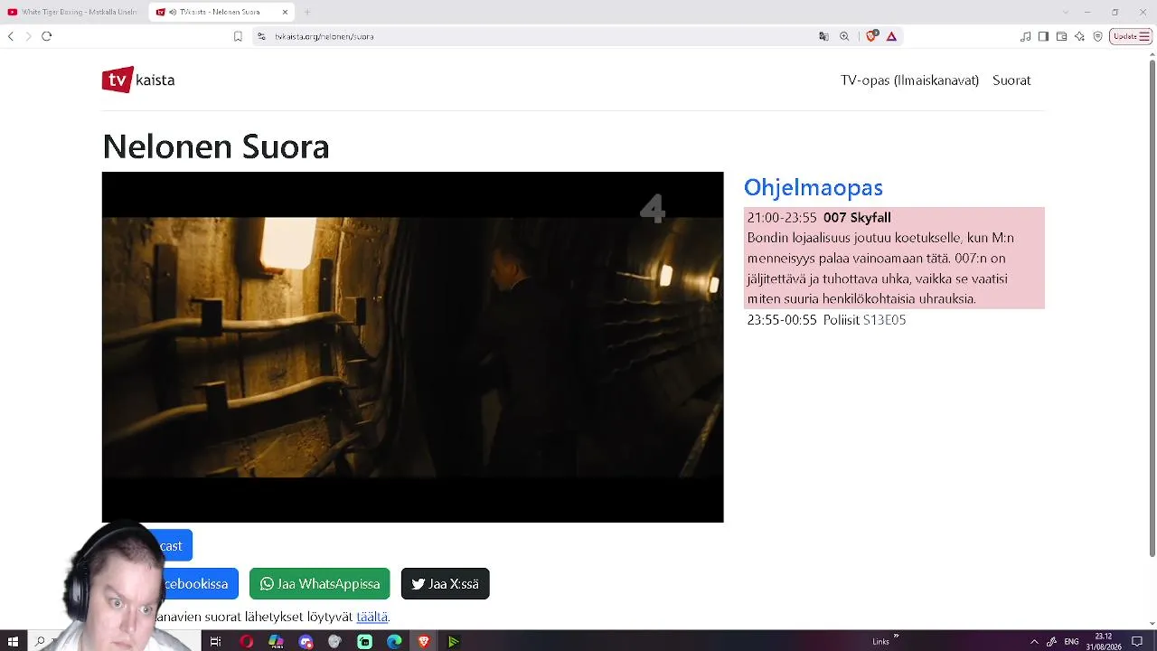
Task: Open the Windows Start menu
Action: point(13,642)
